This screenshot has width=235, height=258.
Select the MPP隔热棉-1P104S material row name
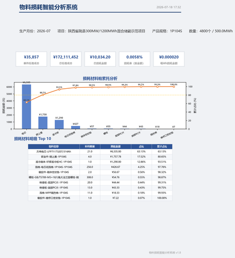click(x=54, y=193)
